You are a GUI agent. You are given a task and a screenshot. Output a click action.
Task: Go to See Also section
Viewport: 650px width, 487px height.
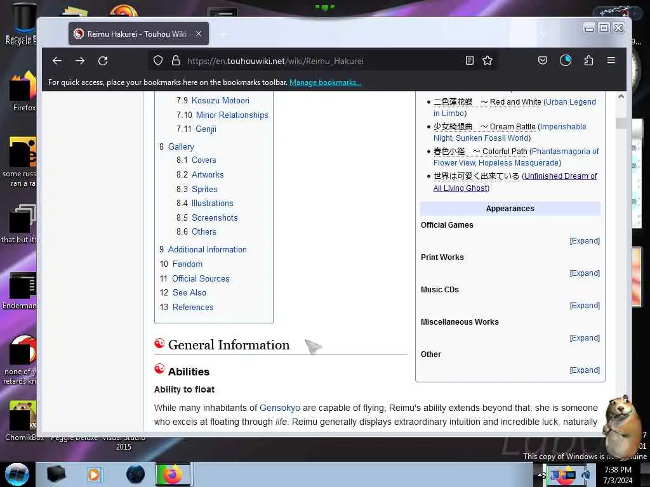point(189,293)
